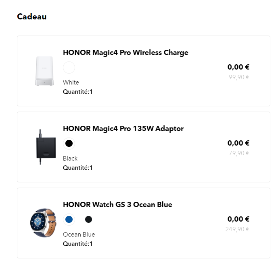The width and height of the screenshot is (278, 277).
Task: Select the White color swatch
Action: click(69, 67)
